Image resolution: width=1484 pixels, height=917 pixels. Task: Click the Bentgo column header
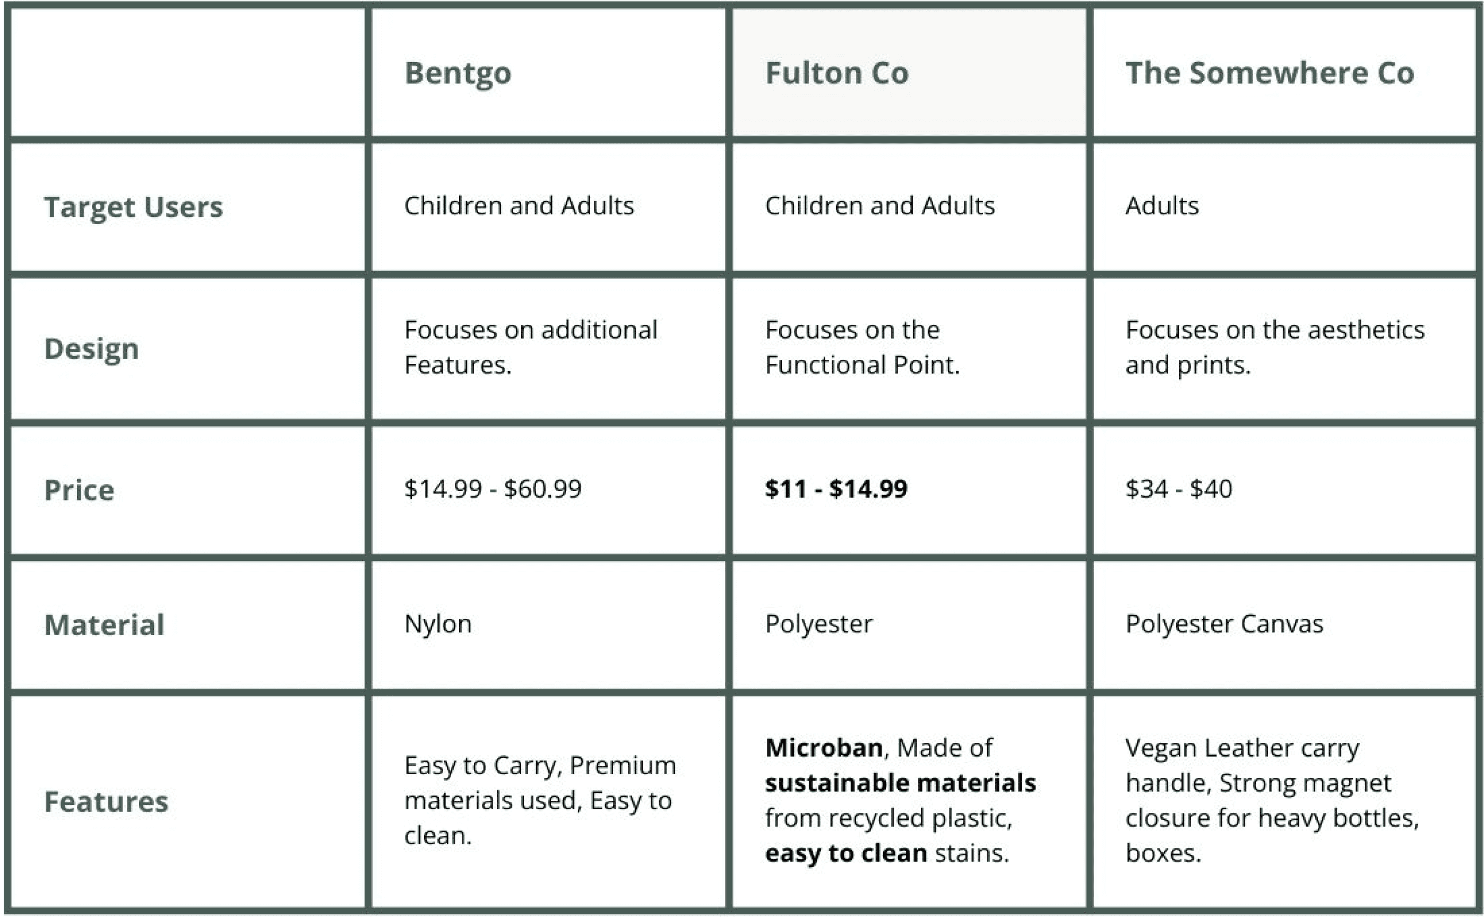(x=458, y=73)
